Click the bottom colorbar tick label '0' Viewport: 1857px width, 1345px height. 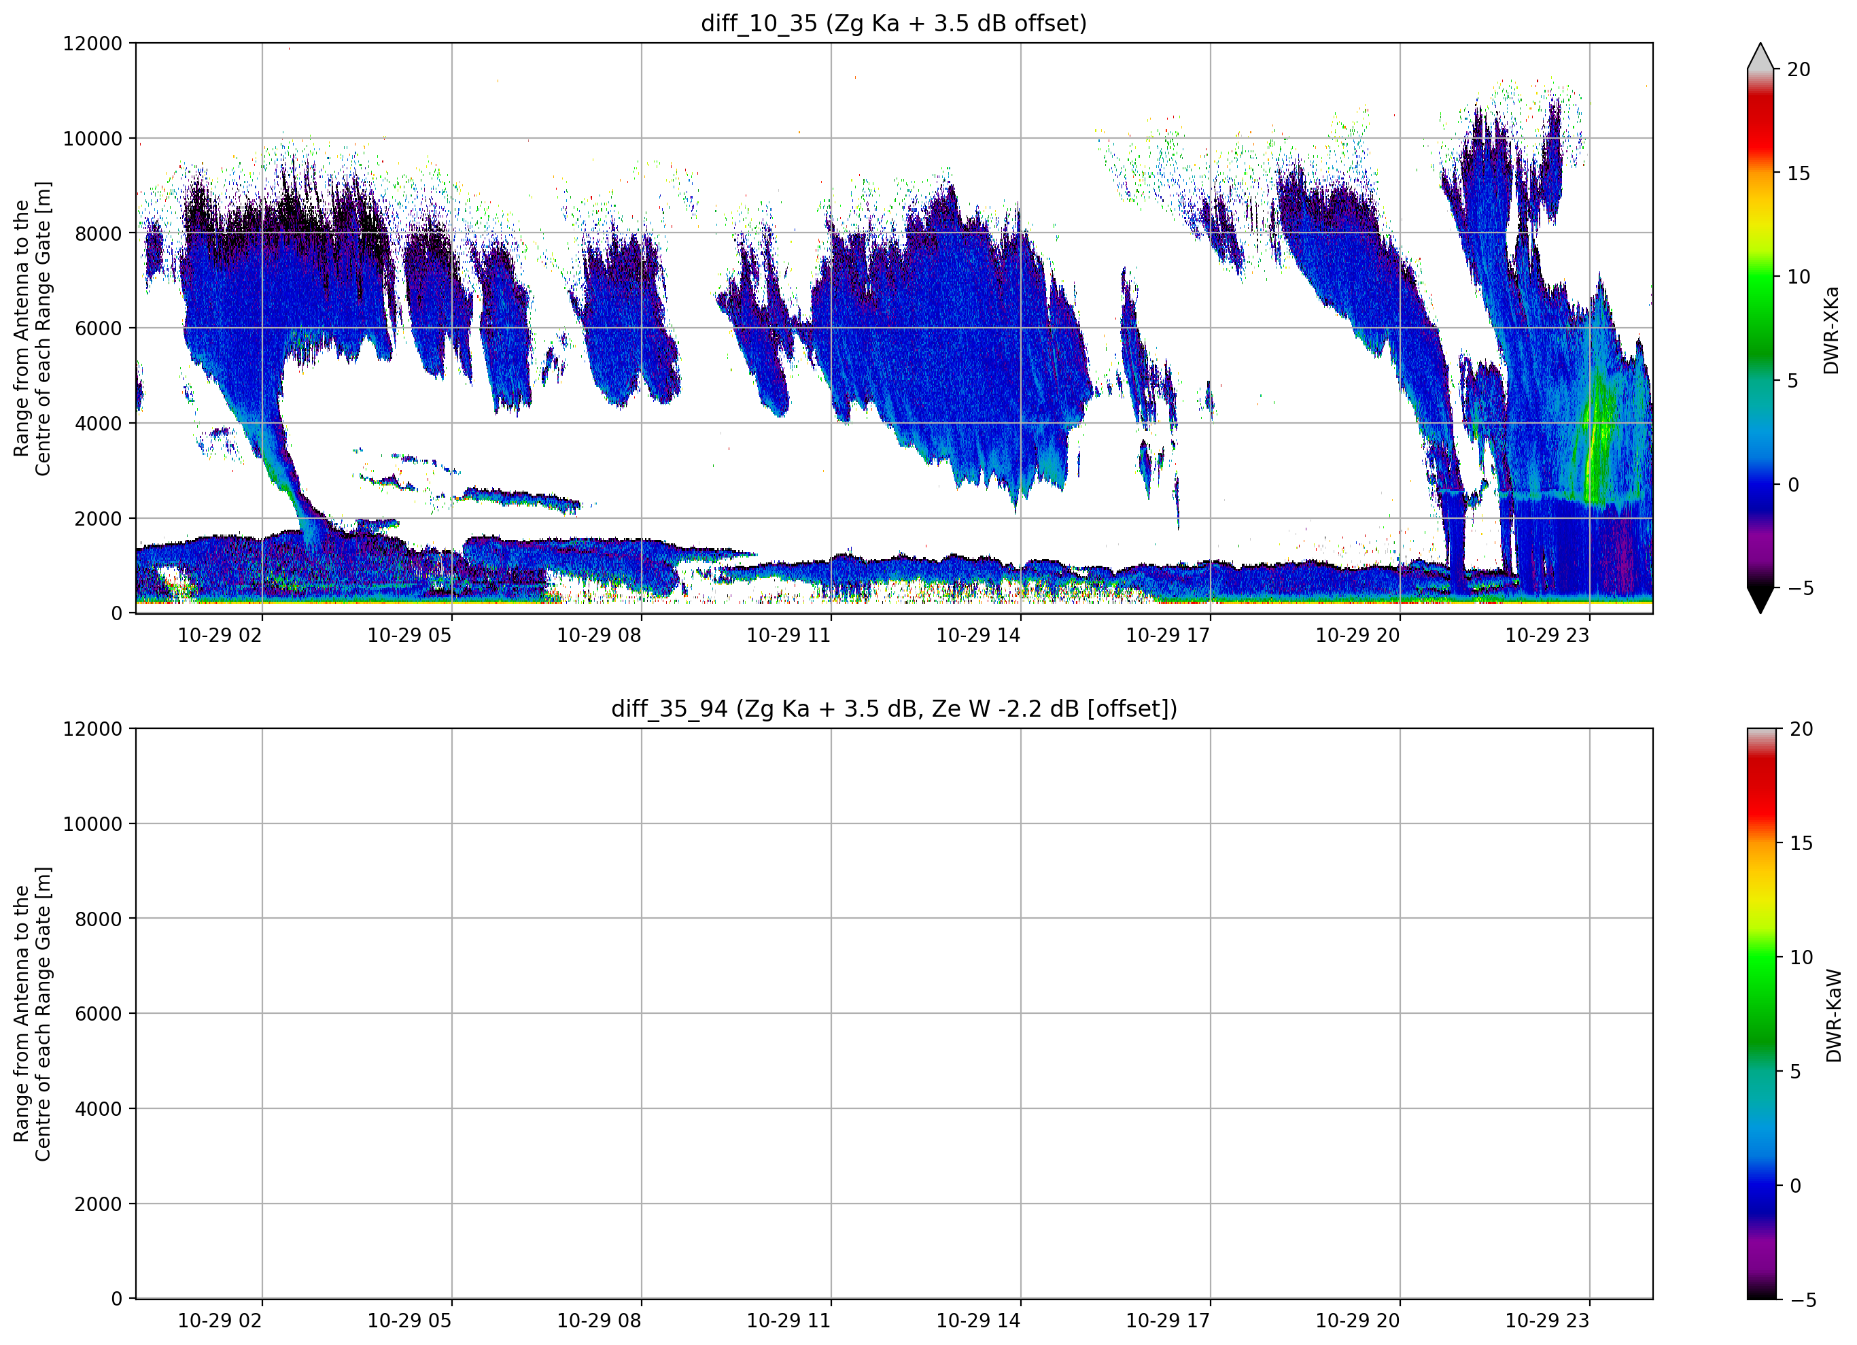[x=1796, y=1185]
